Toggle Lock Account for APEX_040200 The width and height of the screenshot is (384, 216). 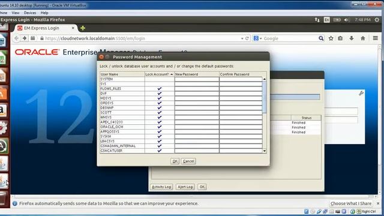pyautogui.click(x=160, y=122)
